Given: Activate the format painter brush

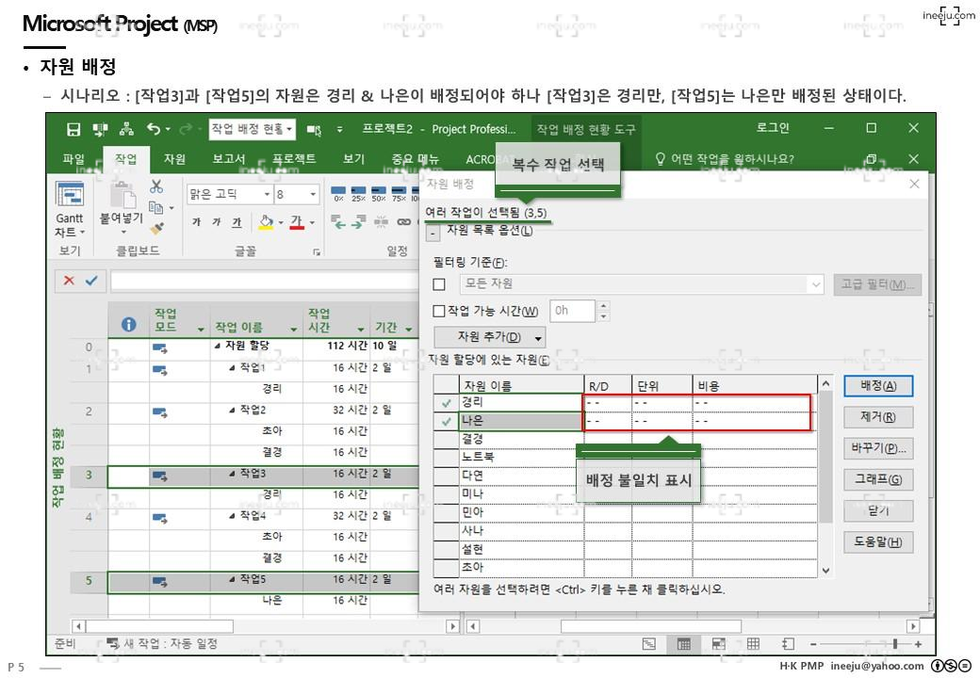Looking at the screenshot, I should pyautogui.click(x=156, y=229).
